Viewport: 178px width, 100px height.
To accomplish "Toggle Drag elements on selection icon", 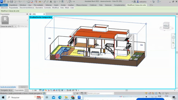I will [160, 93].
